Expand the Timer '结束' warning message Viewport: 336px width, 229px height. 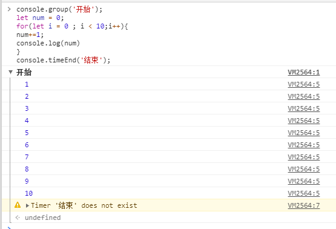click(27, 205)
